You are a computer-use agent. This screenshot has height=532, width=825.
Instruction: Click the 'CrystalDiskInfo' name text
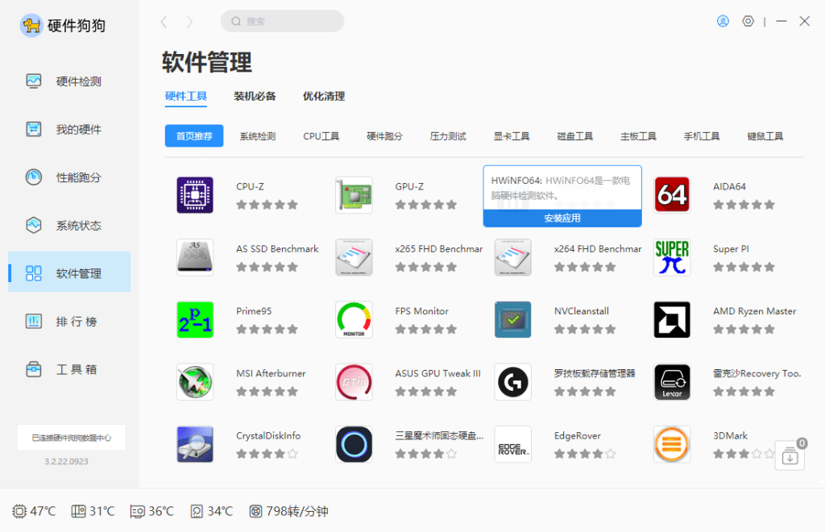coord(268,436)
